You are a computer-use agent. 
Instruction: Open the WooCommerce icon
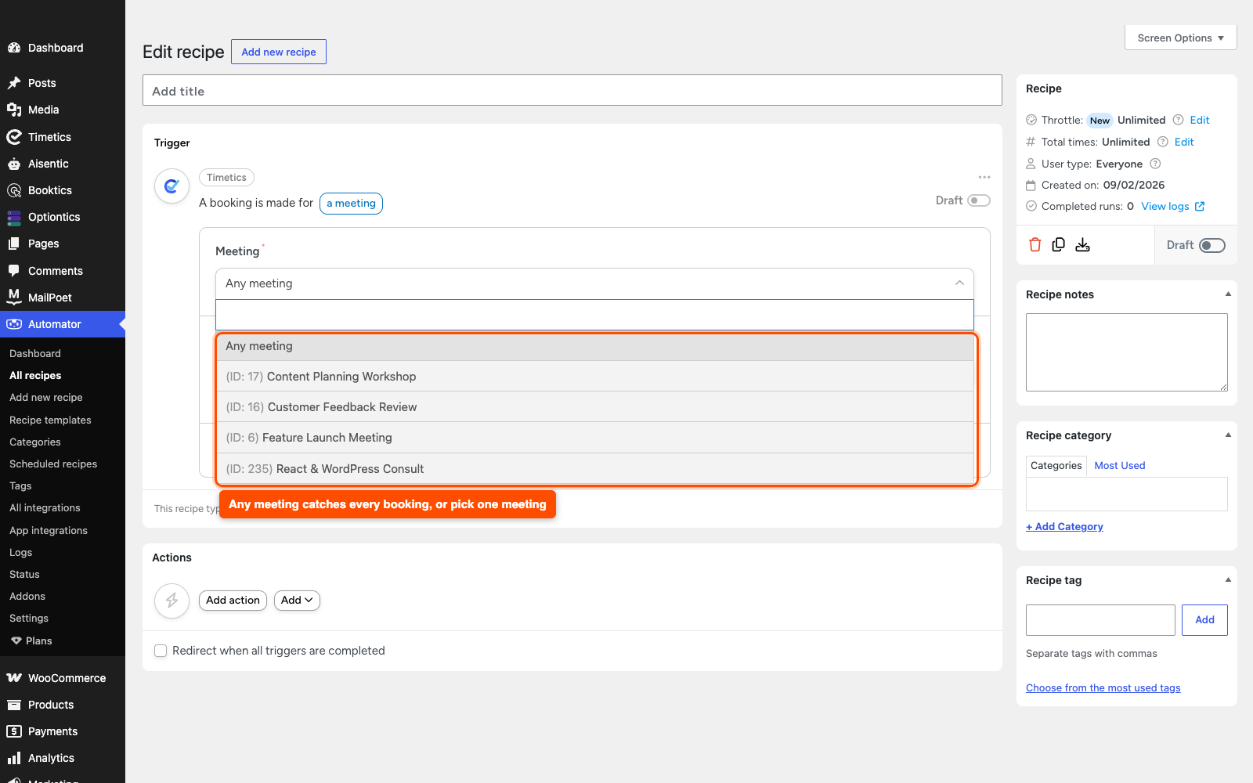[x=14, y=678]
